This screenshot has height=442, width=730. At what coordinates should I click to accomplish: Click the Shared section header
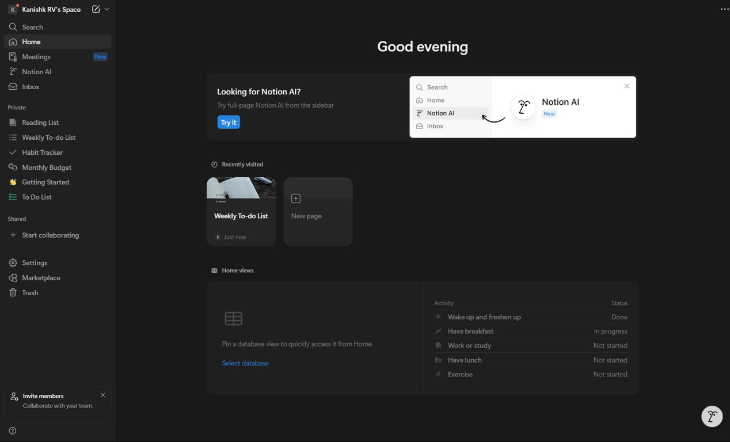(x=17, y=219)
